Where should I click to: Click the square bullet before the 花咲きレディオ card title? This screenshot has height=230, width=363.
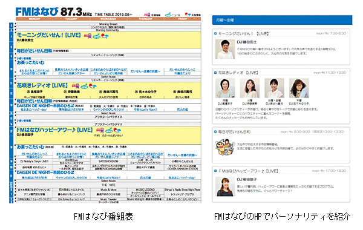point(215,73)
